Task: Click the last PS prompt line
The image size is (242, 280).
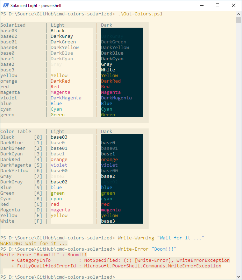Action: (x=58, y=277)
